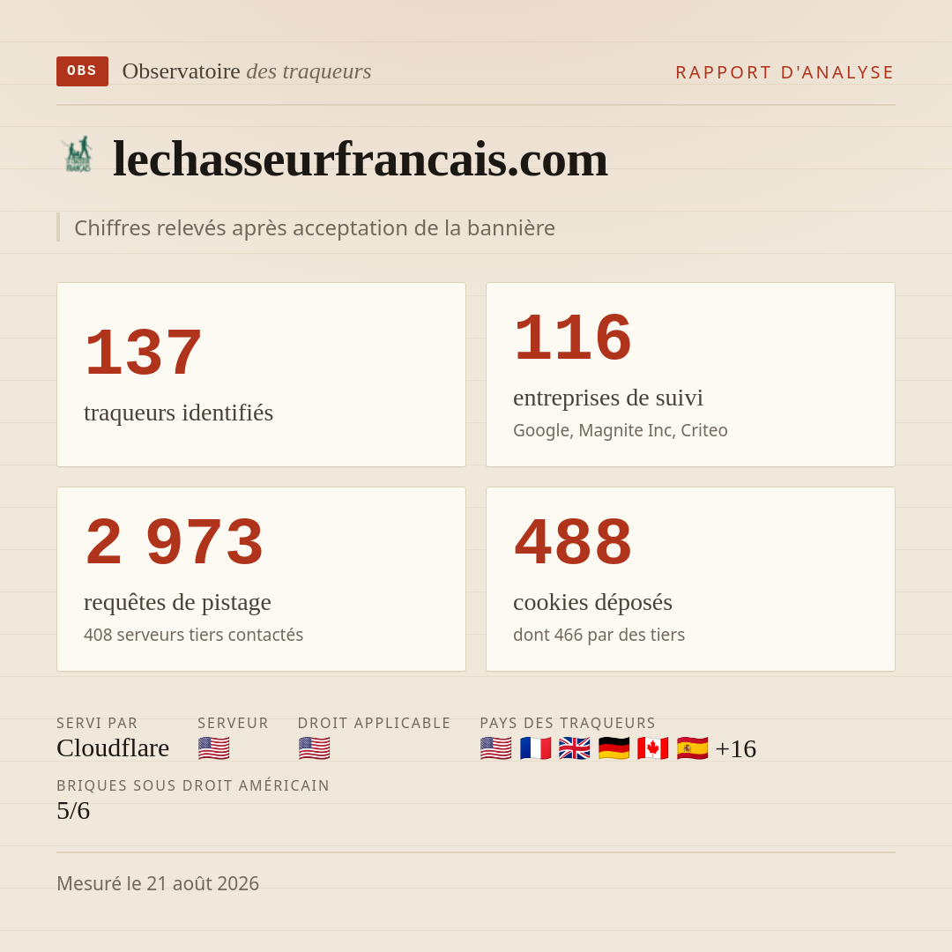The image size is (952, 952).
Task: Click the lechasseurfrancais.com domain heading
Action: [x=360, y=159]
